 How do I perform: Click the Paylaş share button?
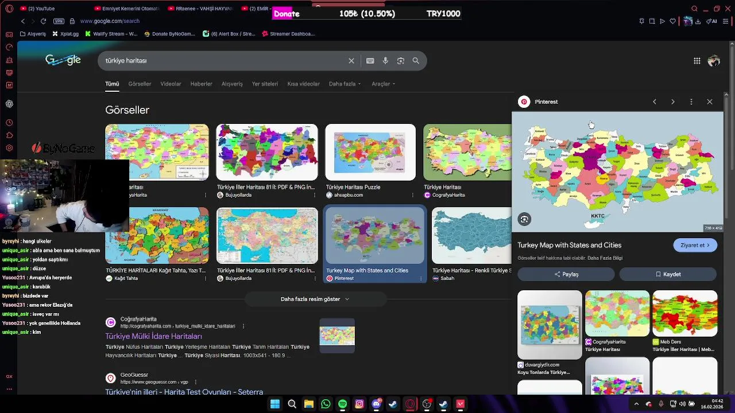(x=566, y=274)
